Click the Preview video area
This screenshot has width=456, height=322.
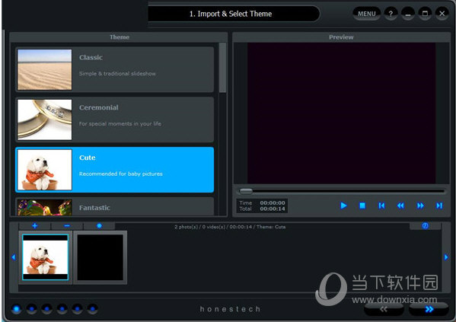click(341, 113)
